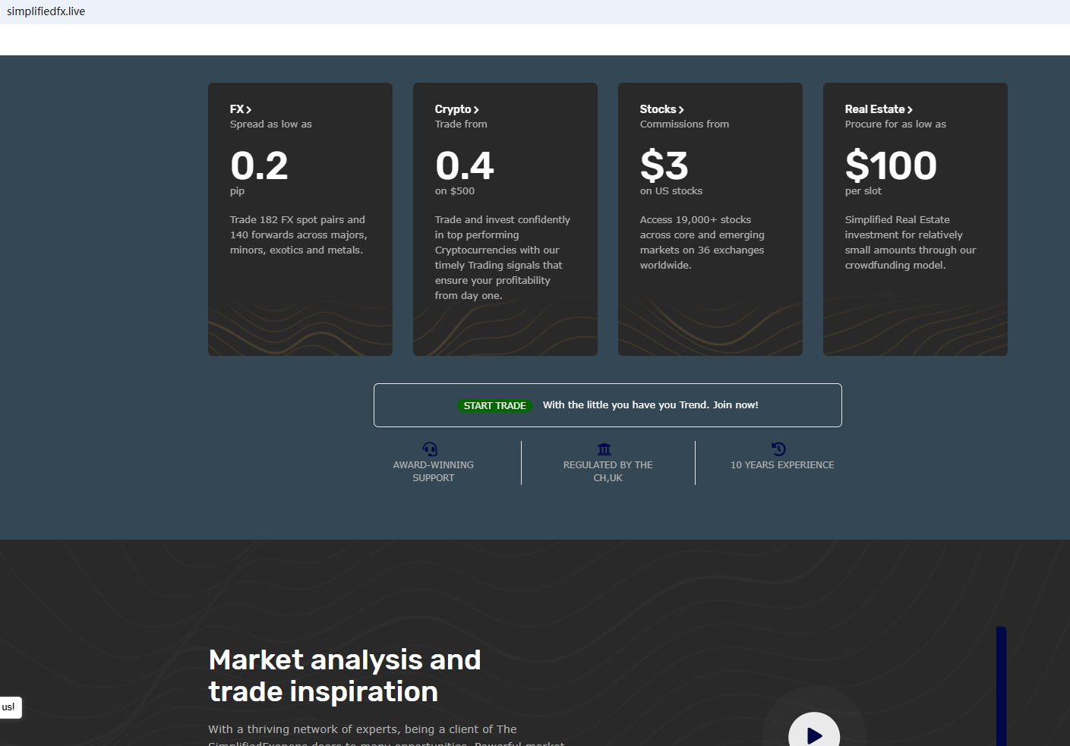Screen dimensions: 1070x746
Task: Open the Real Estate heading link
Action: (879, 109)
